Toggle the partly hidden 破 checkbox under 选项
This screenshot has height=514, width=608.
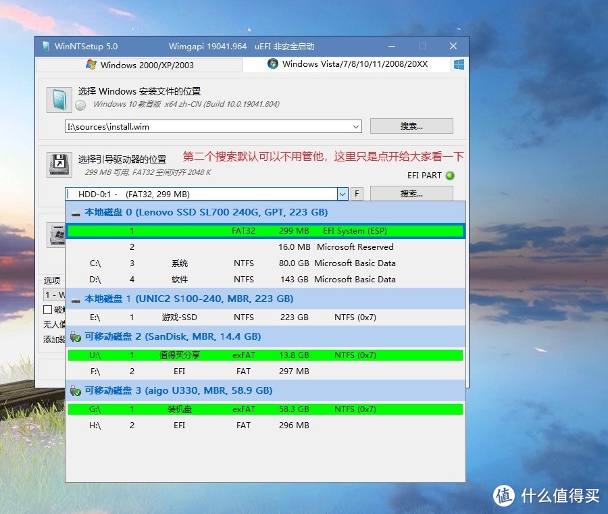pyautogui.click(x=48, y=310)
